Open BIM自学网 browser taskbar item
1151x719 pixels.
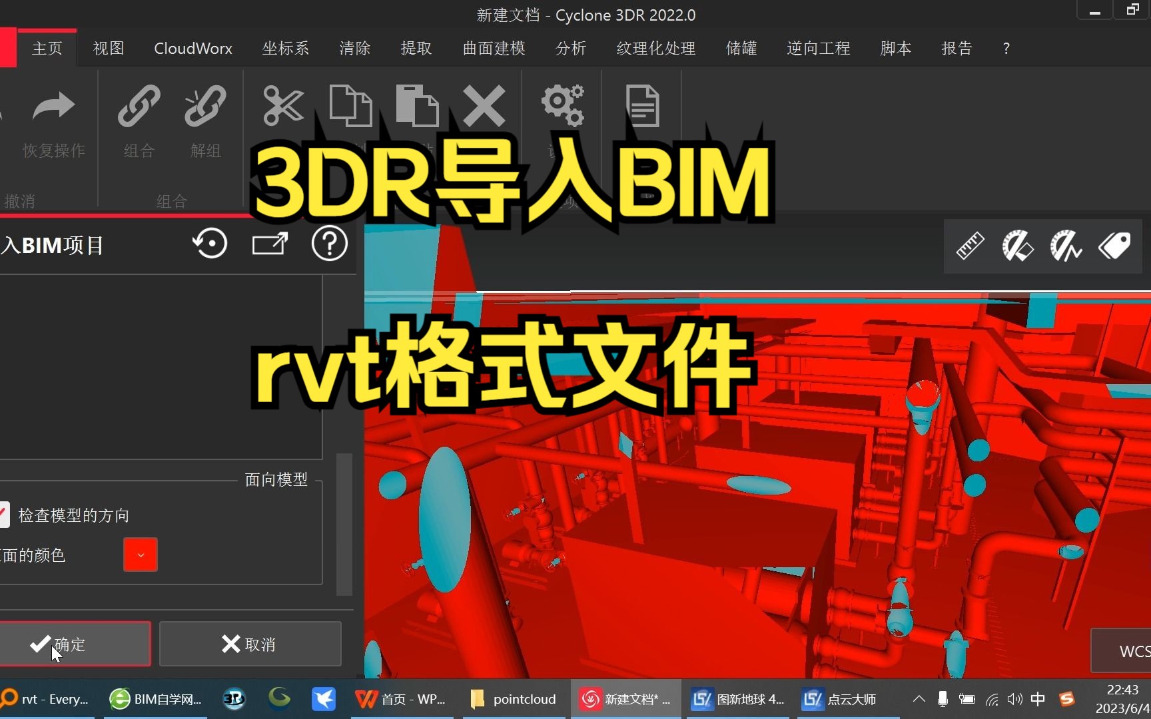pyautogui.click(x=156, y=699)
